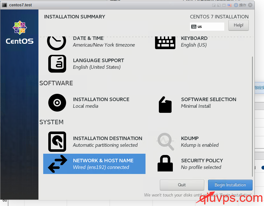264x206 pixels.
Task: Close the centos7.test console window
Action: tap(250, 5)
